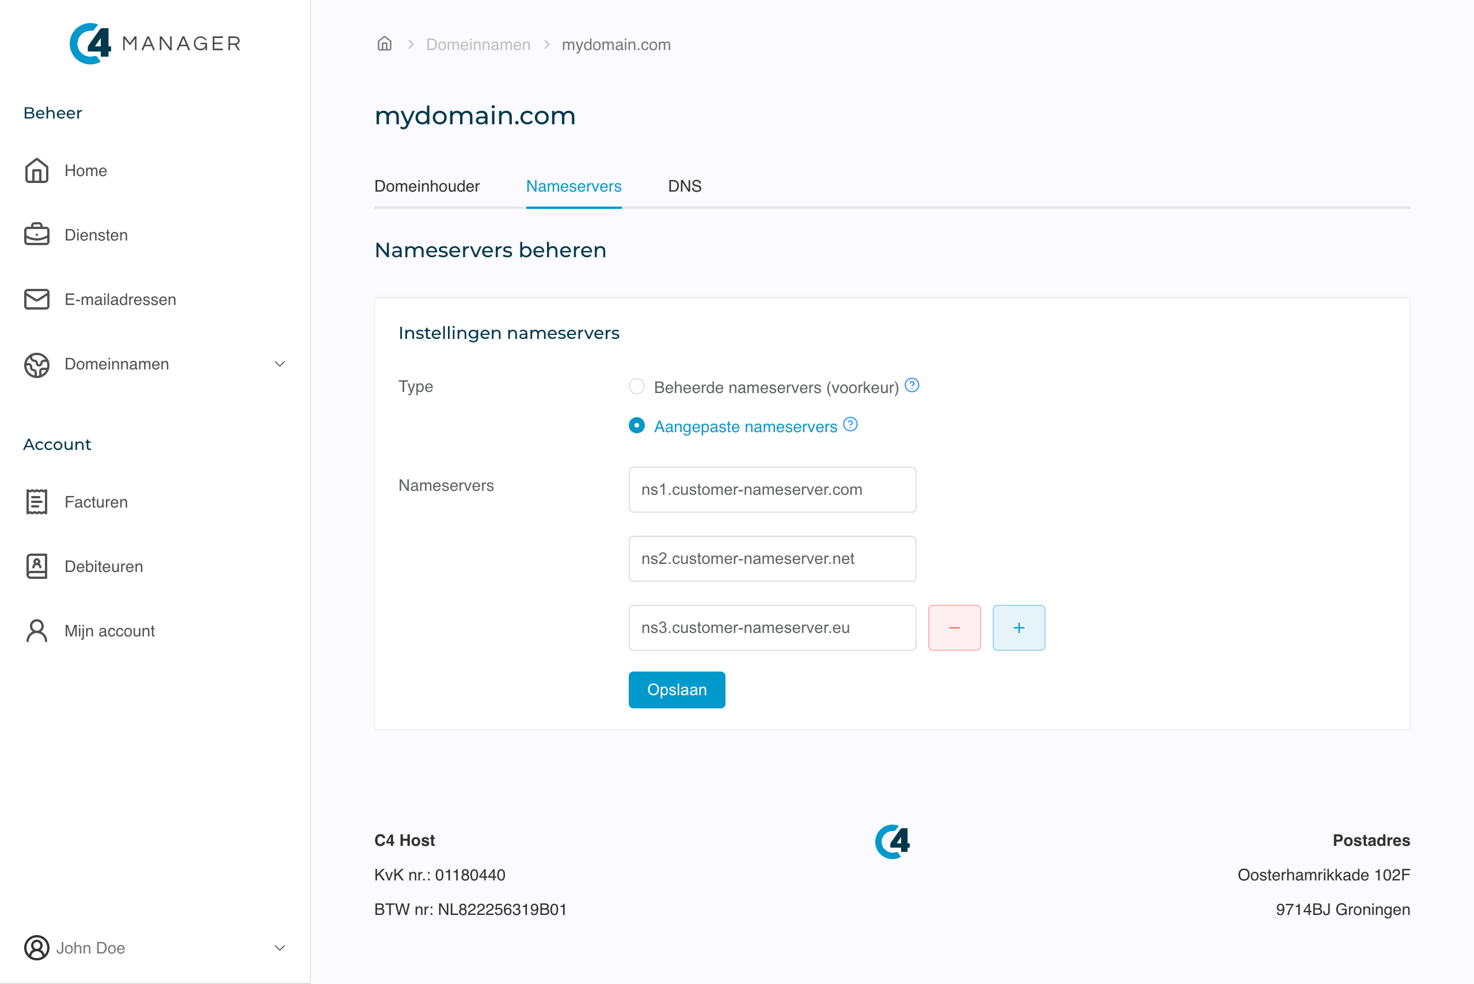Click the Facturen invoice icon

(36, 502)
